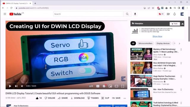Open more actions ellipsis under video
Screen dimensions: 190x107
point(125,98)
